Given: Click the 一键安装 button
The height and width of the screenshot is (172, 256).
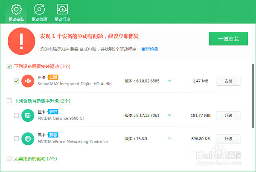Looking at the screenshot, I should (x=228, y=39).
